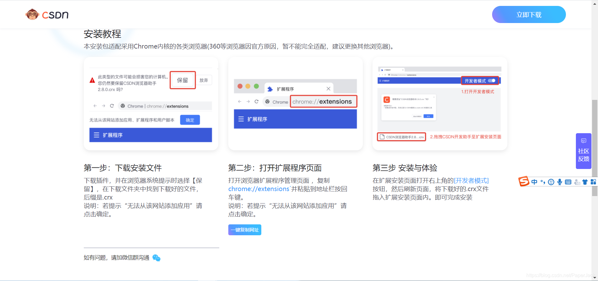Toggle Chinese/English input with 中 icon

[534, 181]
